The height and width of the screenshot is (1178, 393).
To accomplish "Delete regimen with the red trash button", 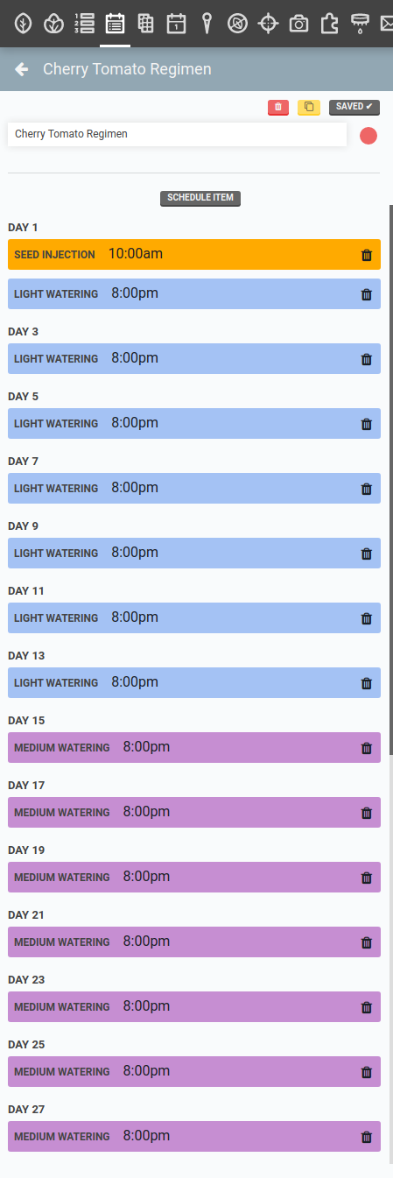I will tap(278, 107).
